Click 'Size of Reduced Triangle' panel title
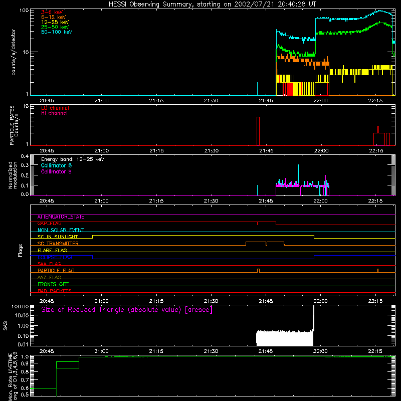Viewport: 401px width, 401px height. coord(127,310)
